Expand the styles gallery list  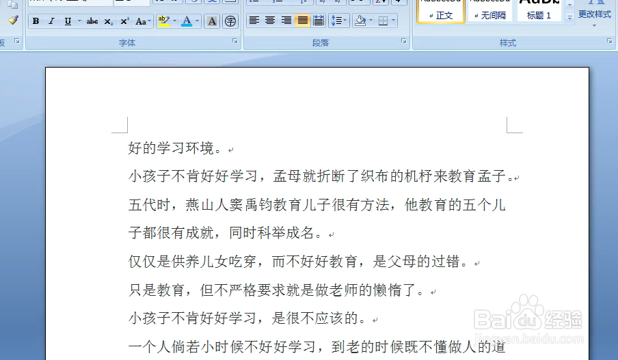point(569,18)
